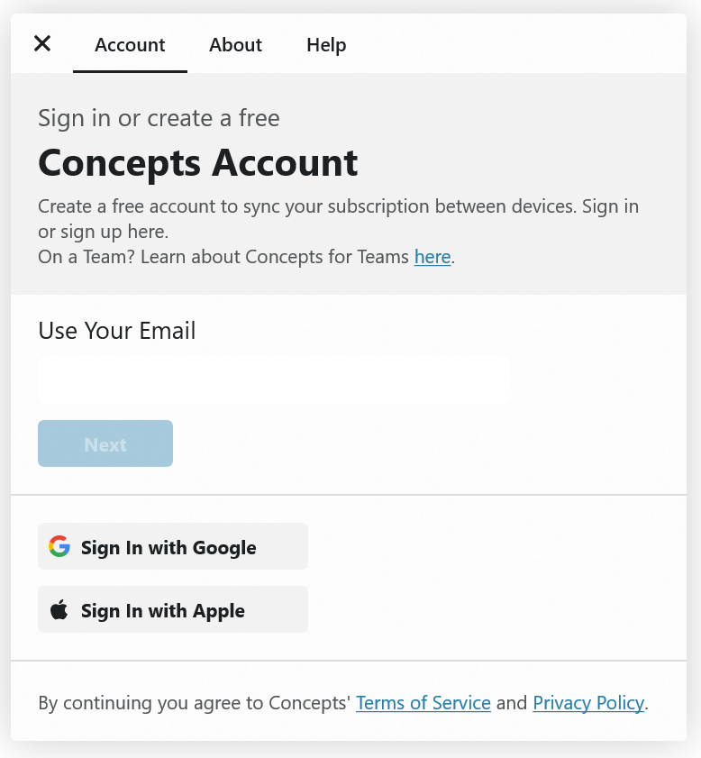
Task: Click the Next button under the email field
Action: (x=105, y=443)
